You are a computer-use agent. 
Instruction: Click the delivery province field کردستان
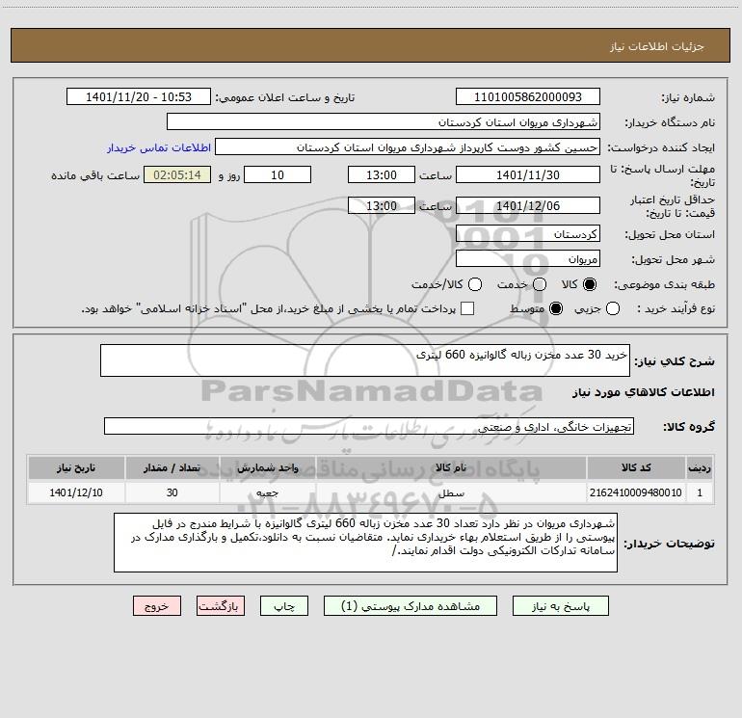pyautogui.click(x=528, y=234)
